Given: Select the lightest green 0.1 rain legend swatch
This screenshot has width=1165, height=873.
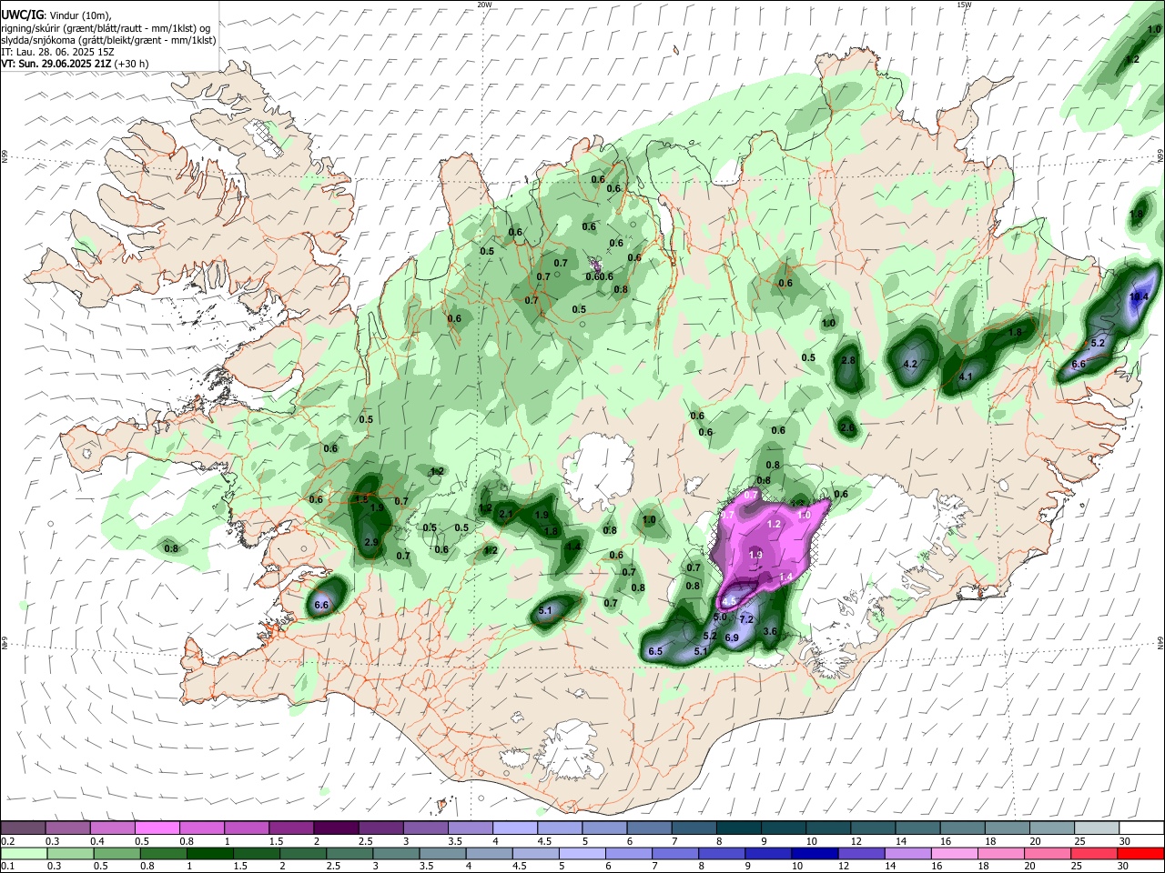Looking at the screenshot, I should tap(23, 853).
